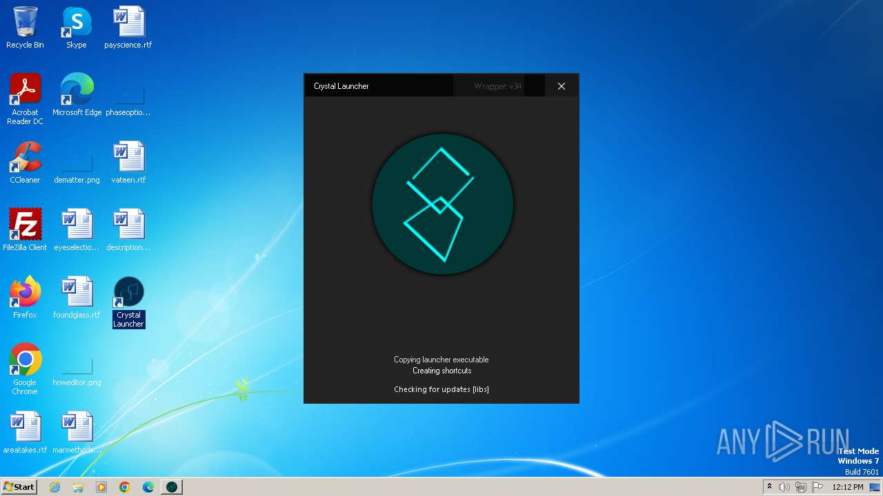Open the network tray icon
Screen dimensions: 883x496
pyautogui.click(x=801, y=487)
